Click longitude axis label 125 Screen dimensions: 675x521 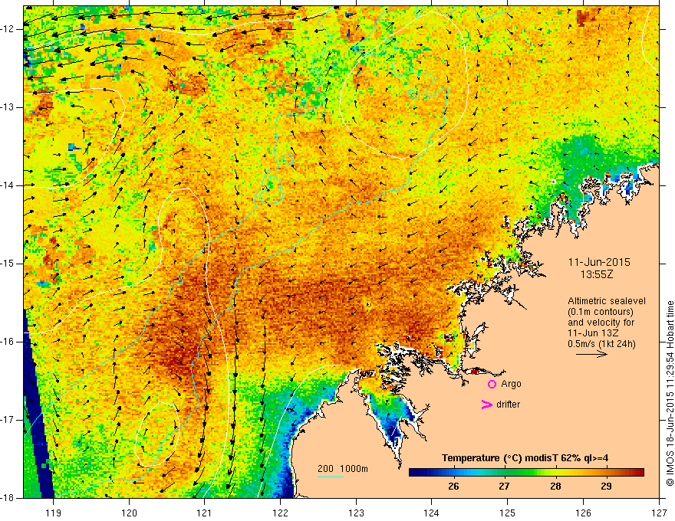tap(508, 513)
